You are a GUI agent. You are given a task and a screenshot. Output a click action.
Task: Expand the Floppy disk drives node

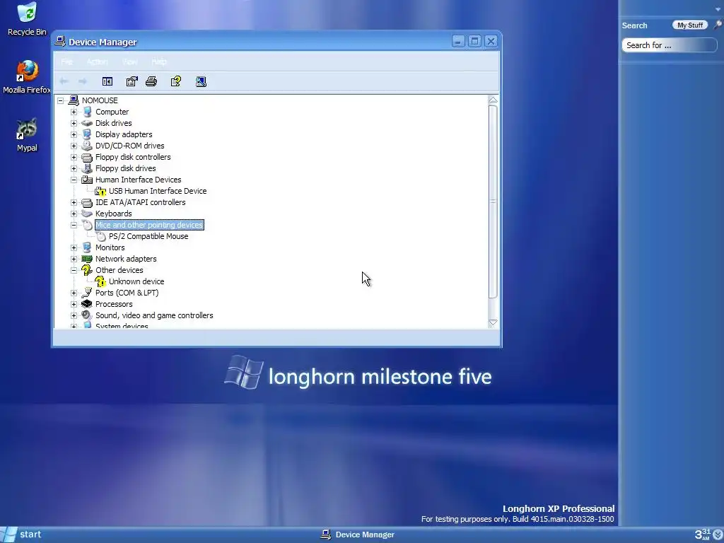click(74, 168)
